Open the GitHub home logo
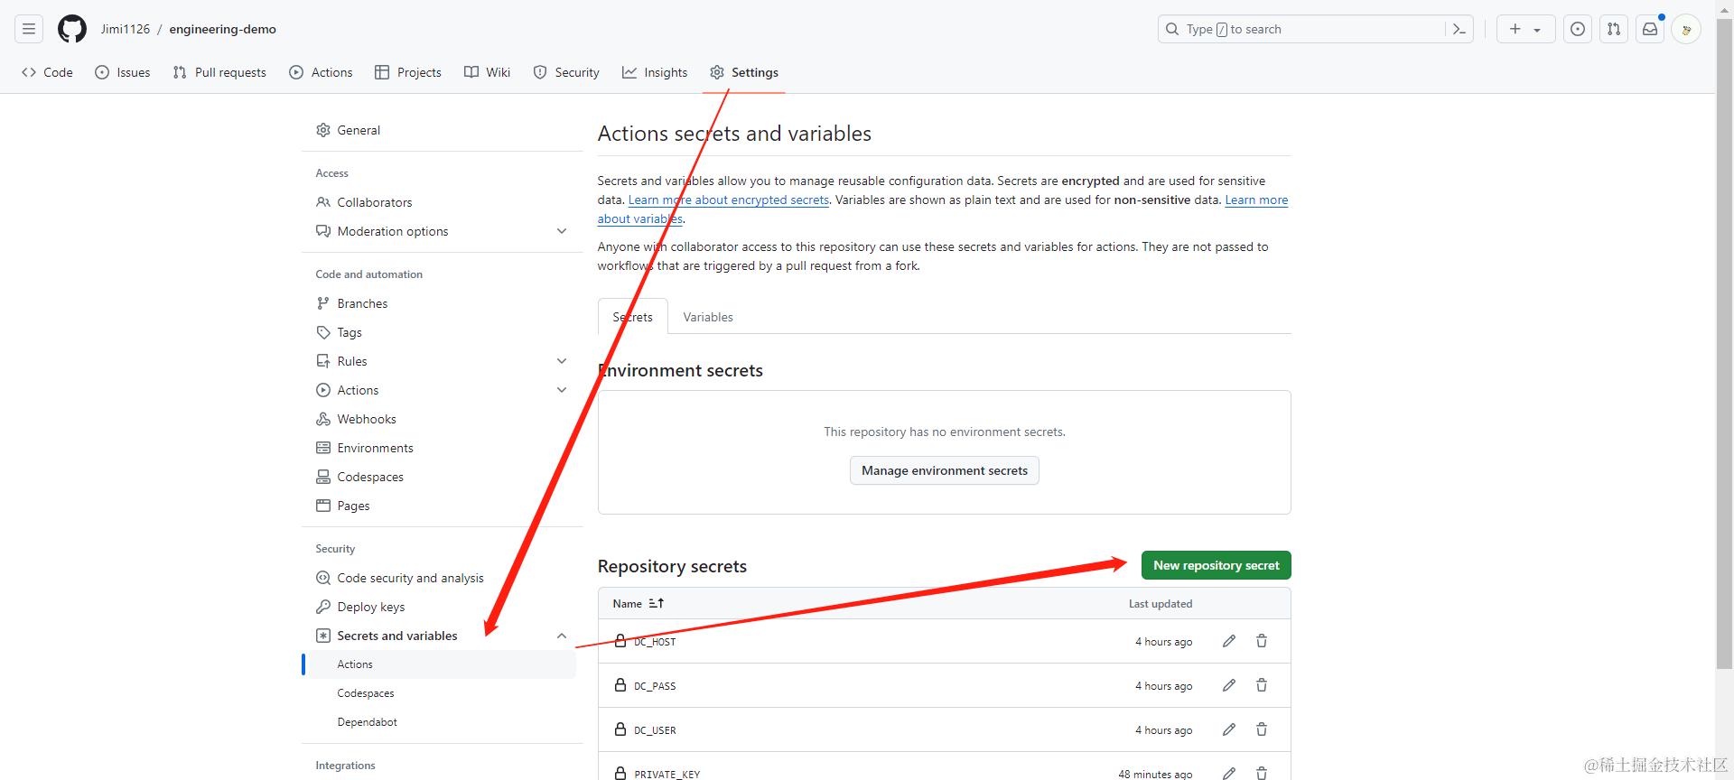1734x780 pixels. tap(72, 29)
